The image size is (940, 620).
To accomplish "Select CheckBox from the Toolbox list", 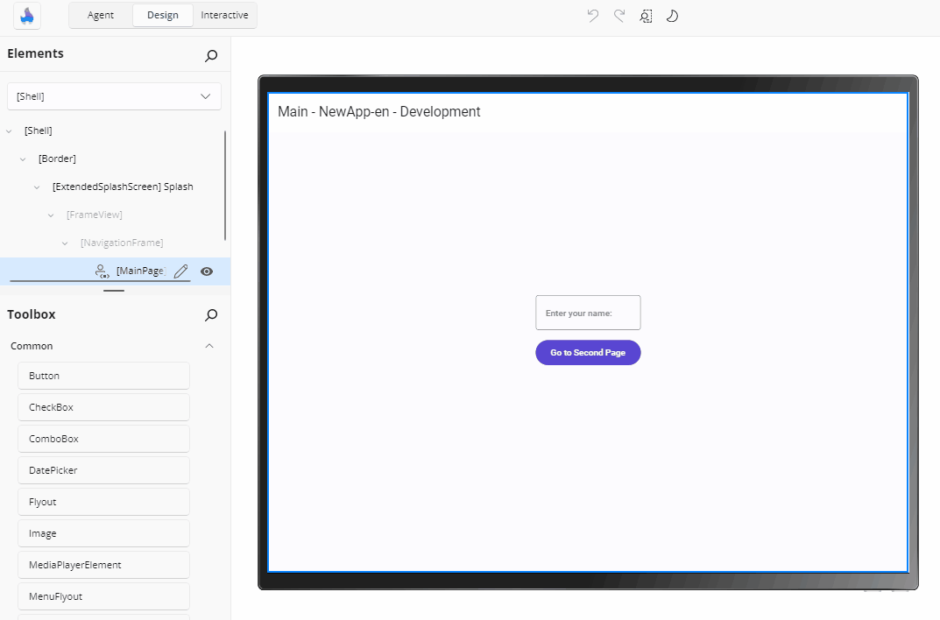I will 103,406.
